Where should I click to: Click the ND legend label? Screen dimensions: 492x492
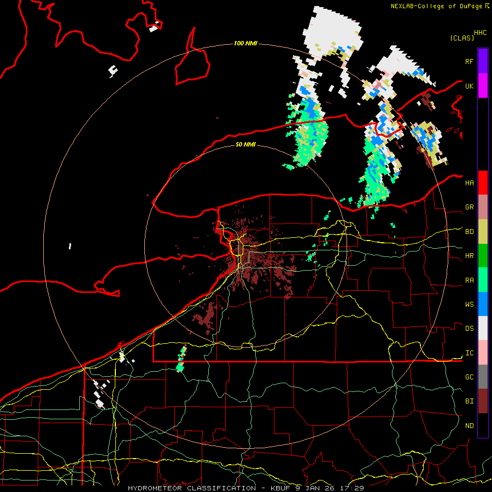click(469, 426)
